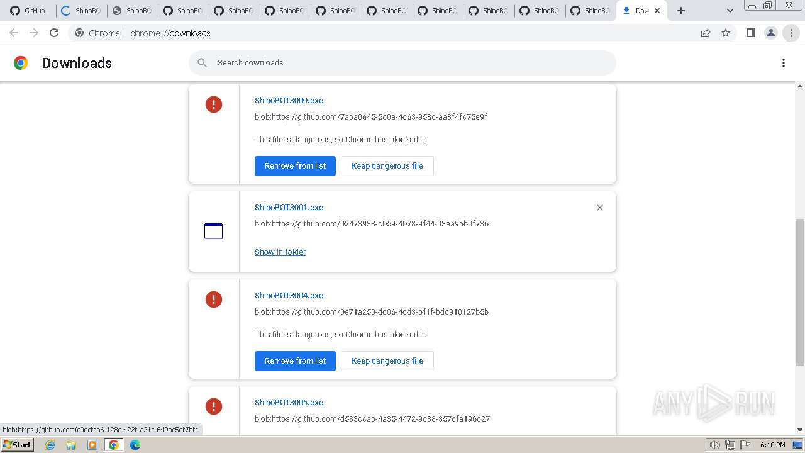Click the show desktop tray icon
The height and width of the screenshot is (453, 805).
click(x=798, y=445)
